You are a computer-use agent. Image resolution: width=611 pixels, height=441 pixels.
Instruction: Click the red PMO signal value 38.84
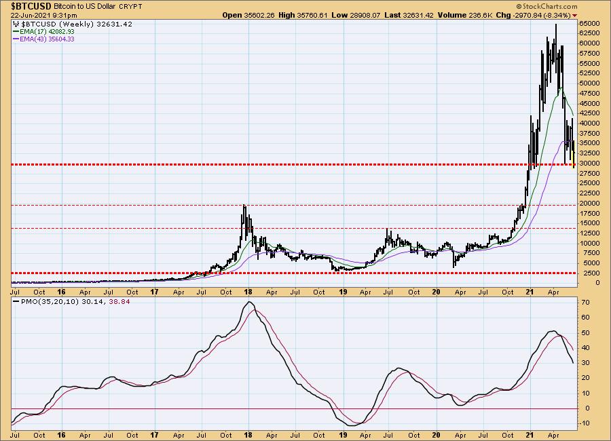pos(100,301)
